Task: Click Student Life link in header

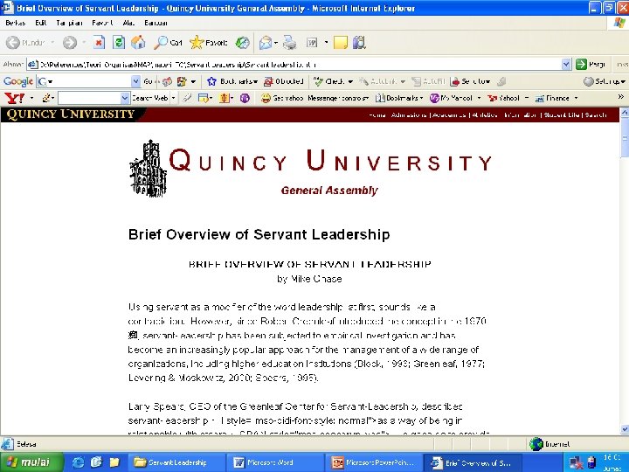Action: coord(562,115)
